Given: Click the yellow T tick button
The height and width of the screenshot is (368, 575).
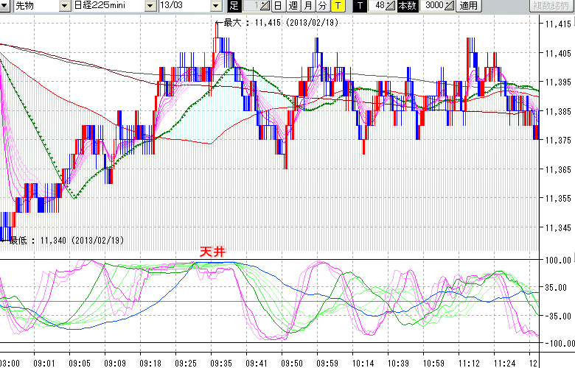Looking at the screenshot, I should [338, 6].
